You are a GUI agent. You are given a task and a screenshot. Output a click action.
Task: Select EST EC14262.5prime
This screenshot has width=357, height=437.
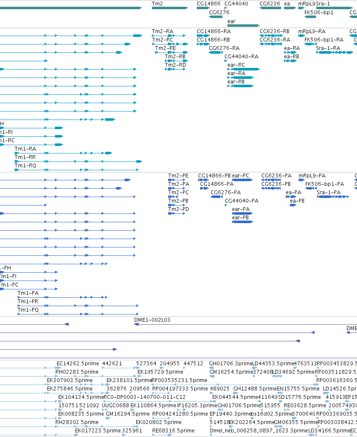click(x=78, y=364)
